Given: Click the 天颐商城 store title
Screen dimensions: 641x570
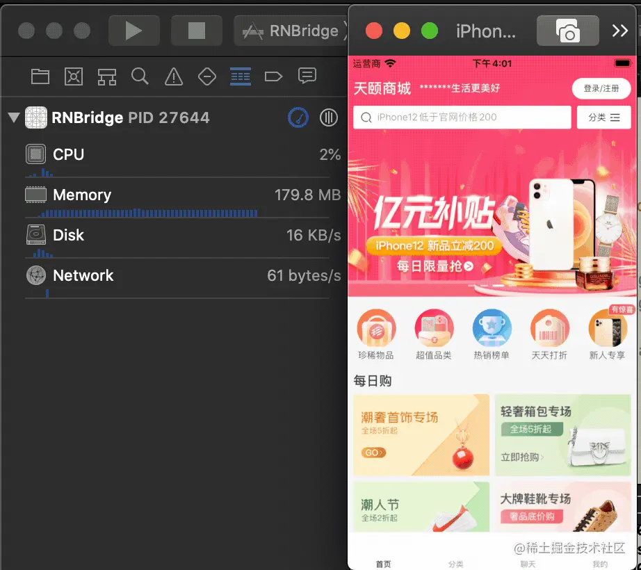Looking at the screenshot, I should [382, 88].
